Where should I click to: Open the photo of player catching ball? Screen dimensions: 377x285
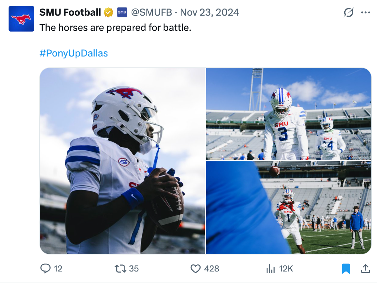click(x=288, y=208)
